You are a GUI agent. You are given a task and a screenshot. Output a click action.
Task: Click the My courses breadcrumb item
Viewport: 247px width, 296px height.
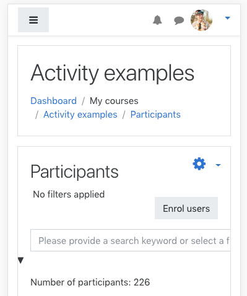tap(114, 101)
